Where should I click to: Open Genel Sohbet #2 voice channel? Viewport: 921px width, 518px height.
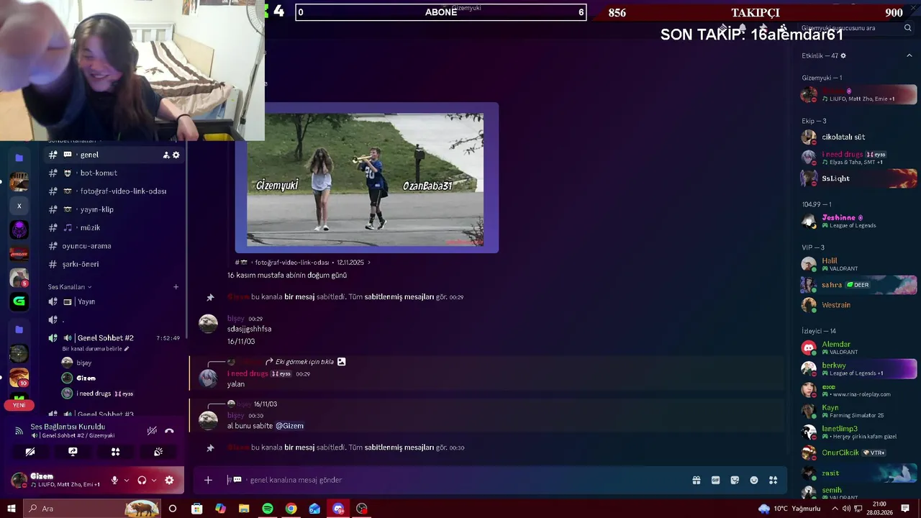click(x=114, y=338)
